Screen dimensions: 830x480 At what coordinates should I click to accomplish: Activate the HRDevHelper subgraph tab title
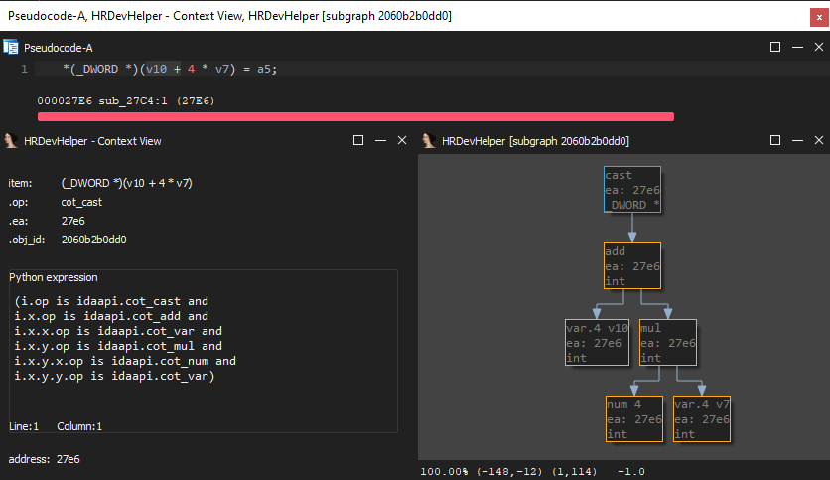(x=535, y=141)
